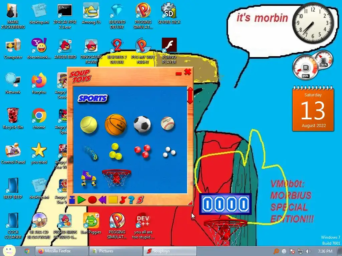
Task: Click the red up-down scroll arrow in toybox
Action: [190, 95]
